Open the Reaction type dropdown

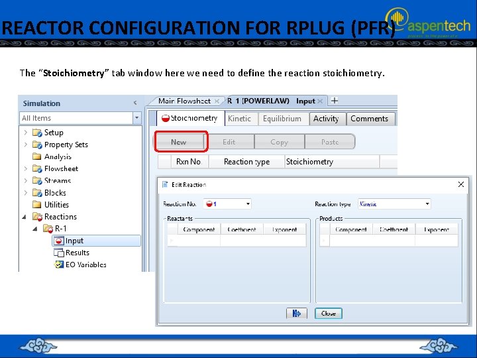point(427,204)
